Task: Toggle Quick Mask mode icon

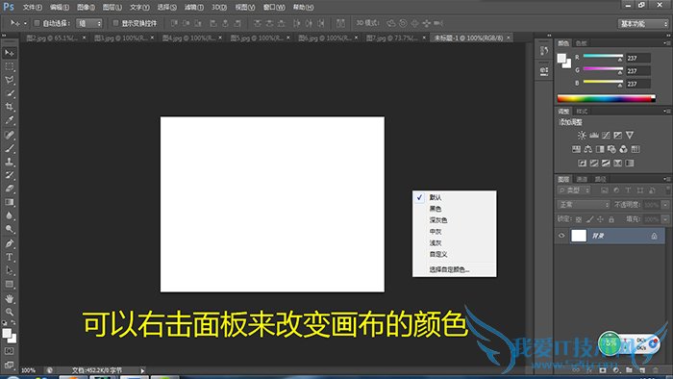Action: [x=10, y=351]
